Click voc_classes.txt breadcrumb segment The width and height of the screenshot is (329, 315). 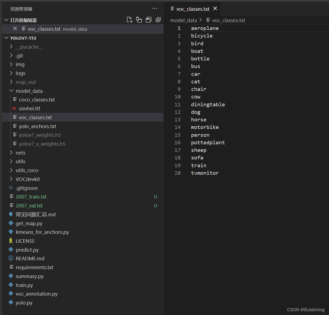click(x=228, y=20)
